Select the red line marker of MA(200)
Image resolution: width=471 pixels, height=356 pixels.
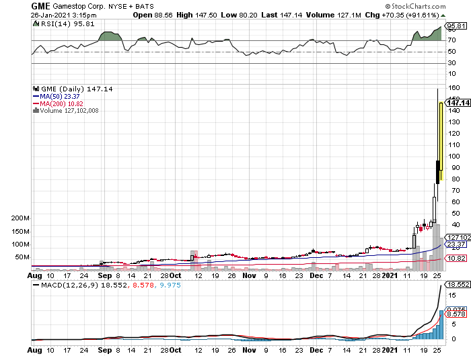[36, 103]
